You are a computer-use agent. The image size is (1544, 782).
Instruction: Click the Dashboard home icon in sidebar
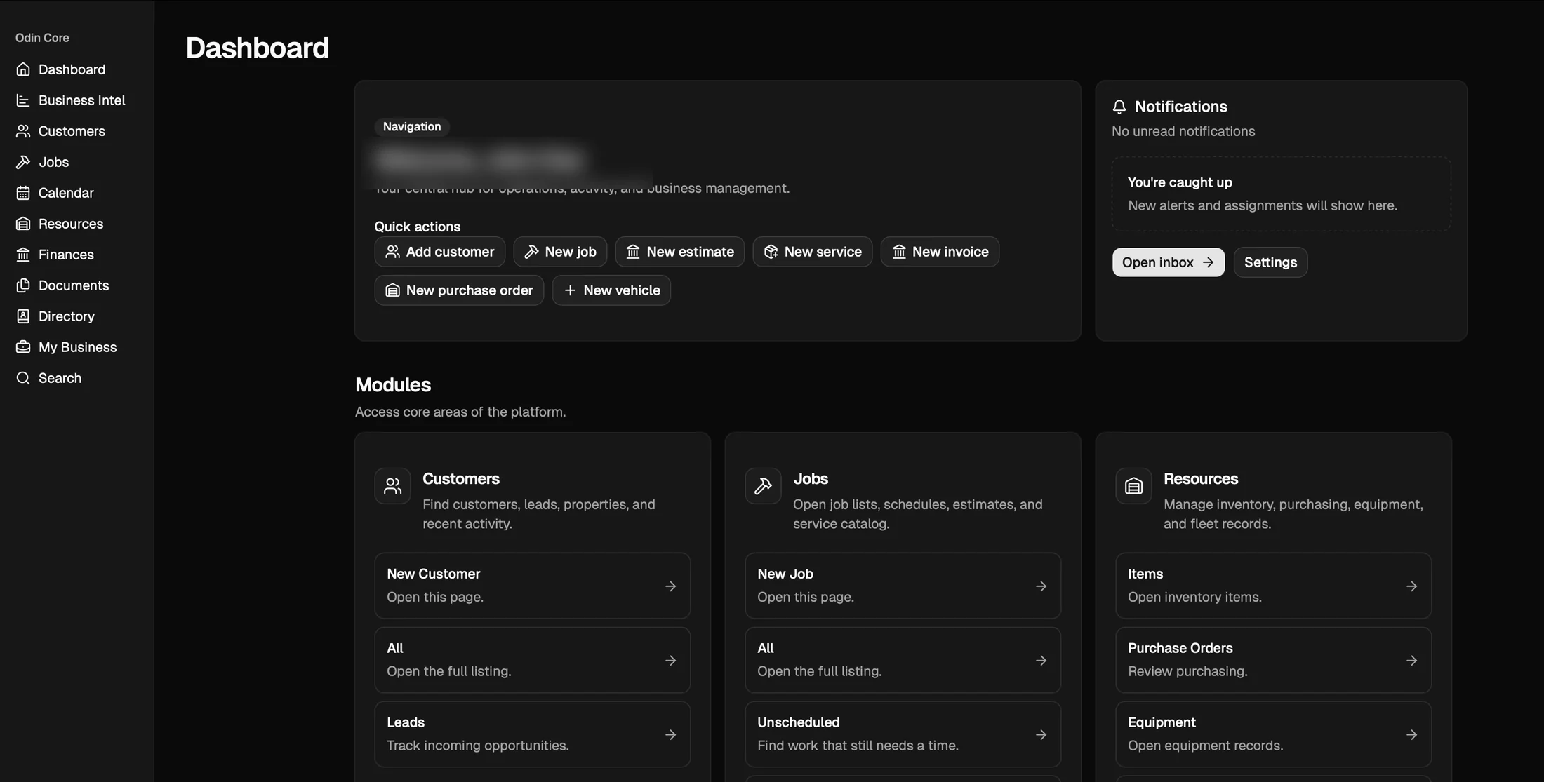click(23, 69)
